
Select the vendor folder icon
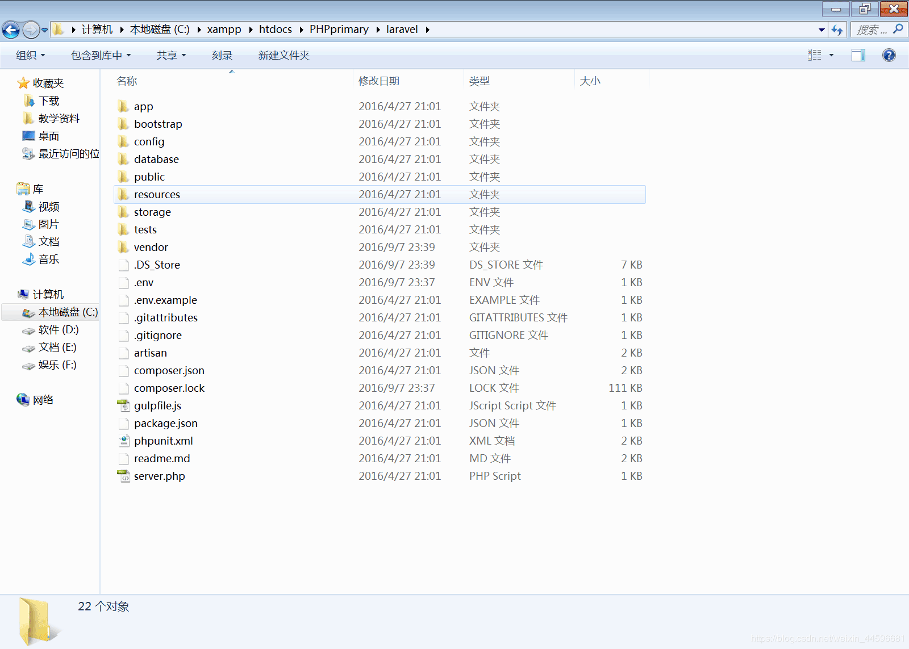pyautogui.click(x=123, y=247)
